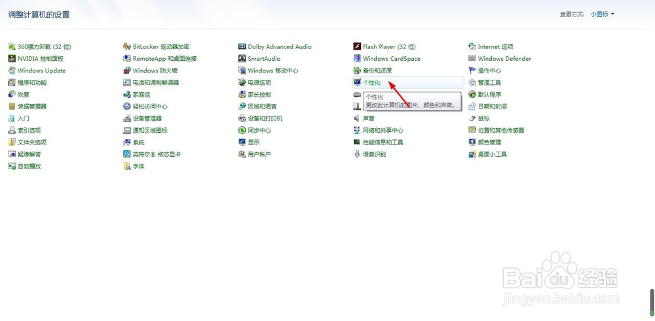Click the 360强力卸载 (32 位) icon
The width and height of the screenshot is (655, 321).
click(x=12, y=46)
